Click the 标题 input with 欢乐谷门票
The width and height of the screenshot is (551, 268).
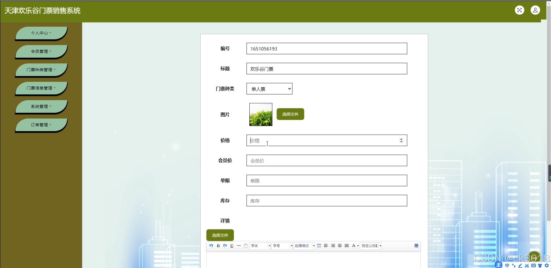coord(327,69)
